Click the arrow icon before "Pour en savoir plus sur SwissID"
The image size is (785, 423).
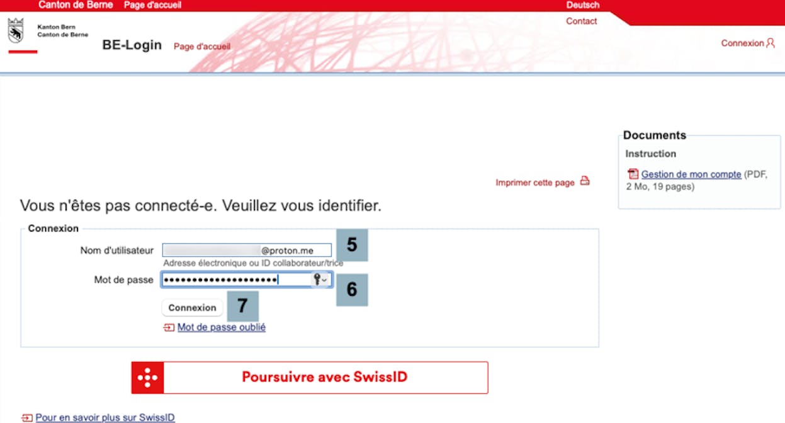click(x=28, y=417)
